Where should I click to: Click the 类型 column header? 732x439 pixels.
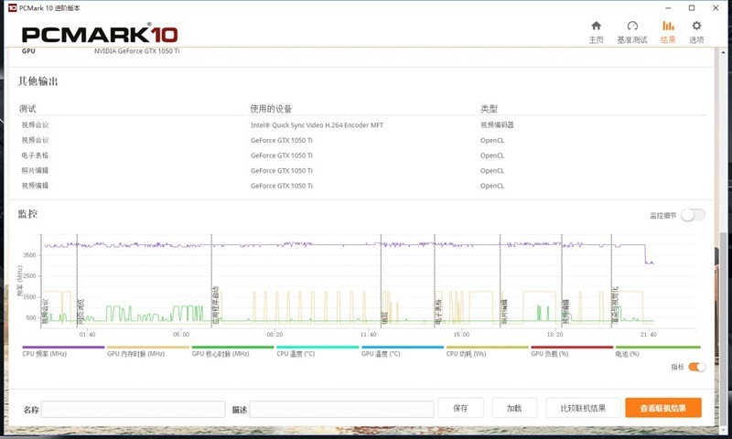[x=489, y=109]
